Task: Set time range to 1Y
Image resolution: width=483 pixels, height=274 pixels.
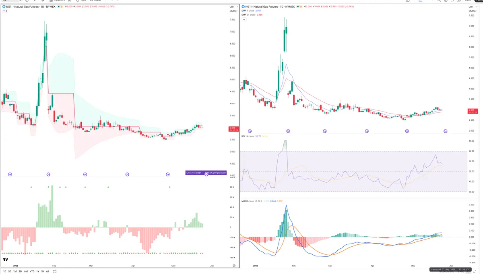Action: (x=38, y=272)
